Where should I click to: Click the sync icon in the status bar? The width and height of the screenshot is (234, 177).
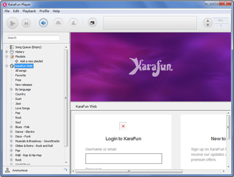(65, 170)
